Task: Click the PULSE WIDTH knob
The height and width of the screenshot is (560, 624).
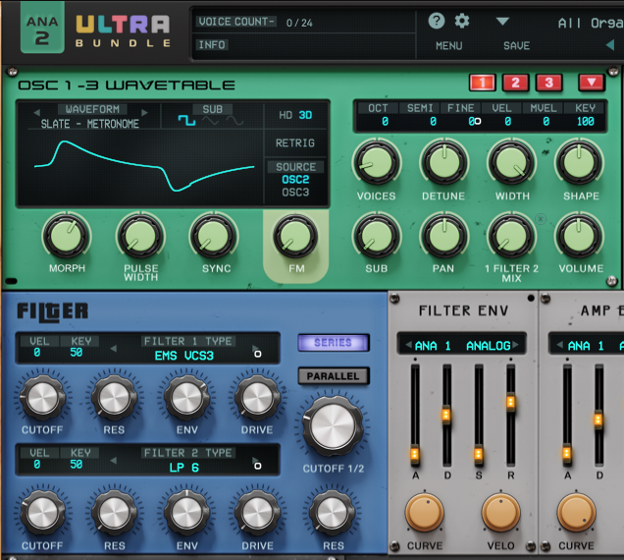Action: [x=140, y=236]
